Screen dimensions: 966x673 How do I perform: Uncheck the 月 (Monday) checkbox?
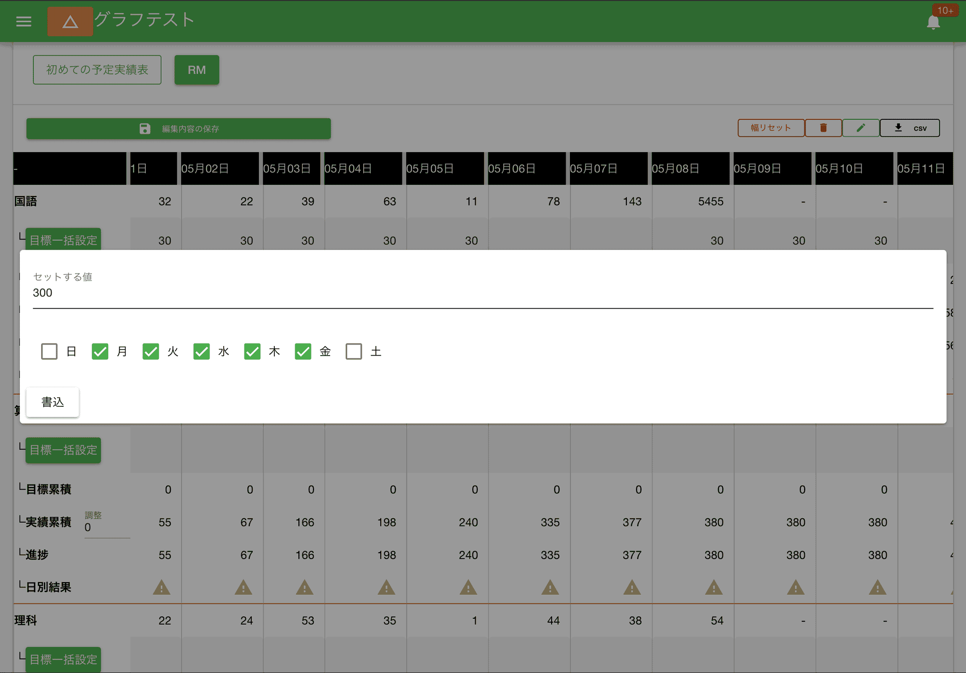(x=100, y=351)
